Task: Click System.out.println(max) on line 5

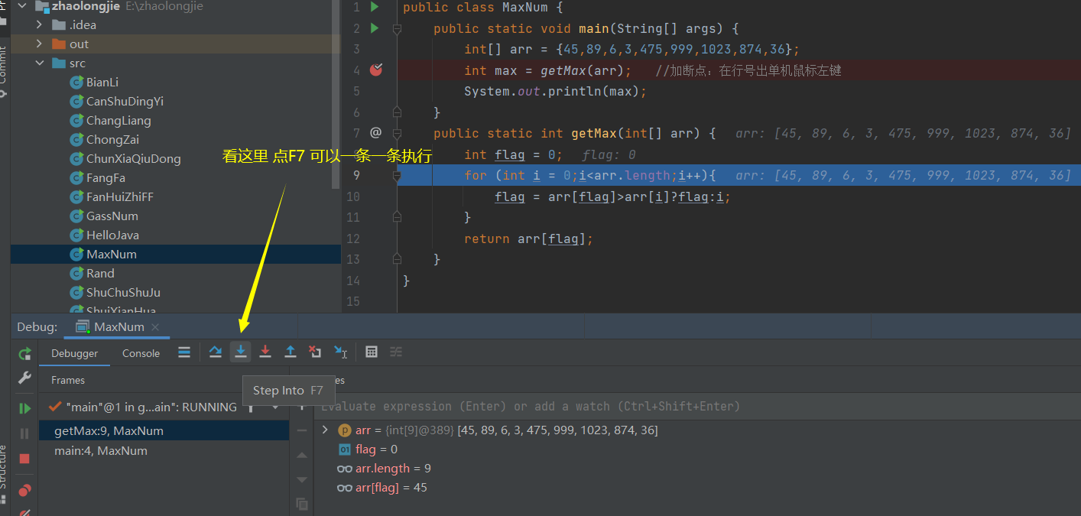Action: 556,91
